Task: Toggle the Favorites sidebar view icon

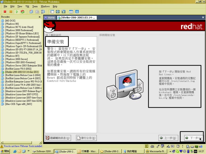Action: point(52,12)
